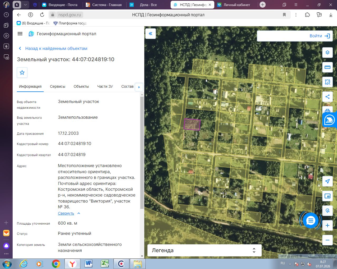Open Microsoft Word from the taskbar
The width and height of the screenshot is (337, 269).
tap(88, 263)
